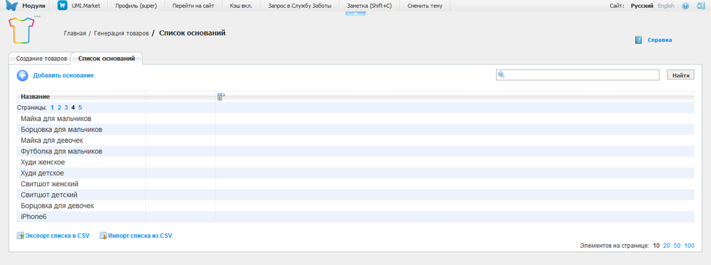Go to page 2 of list
This screenshot has width=711, height=265.
tap(59, 108)
